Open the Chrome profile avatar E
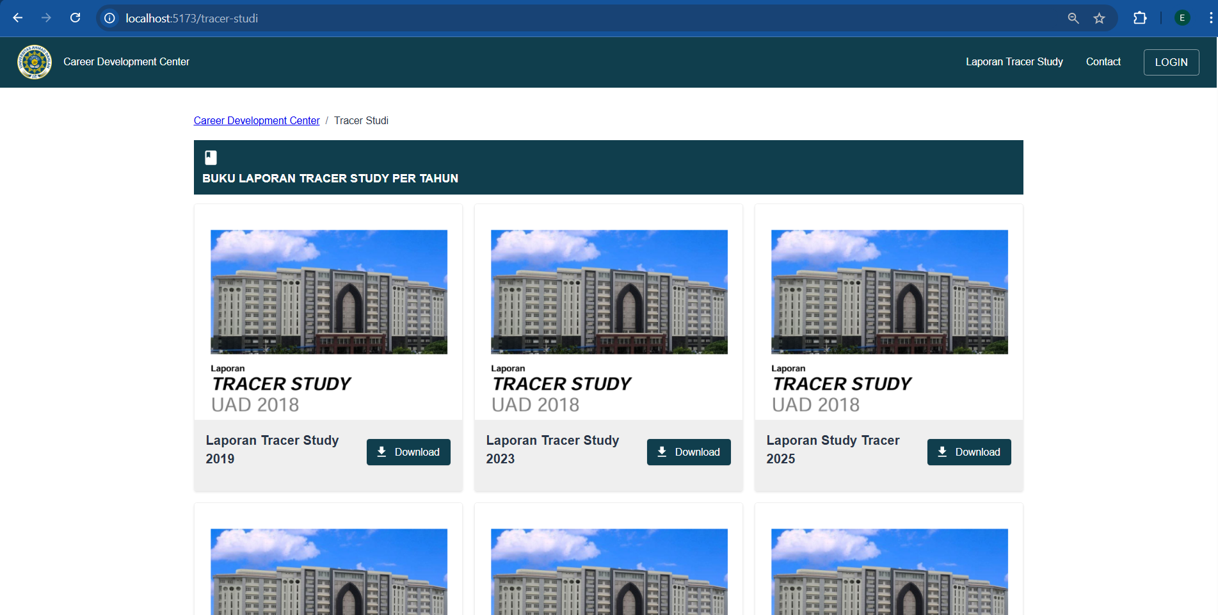The height and width of the screenshot is (615, 1218). [1182, 18]
